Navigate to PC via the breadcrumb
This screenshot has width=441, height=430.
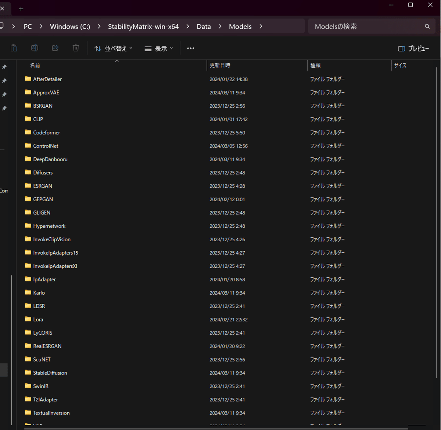(x=28, y=26)
